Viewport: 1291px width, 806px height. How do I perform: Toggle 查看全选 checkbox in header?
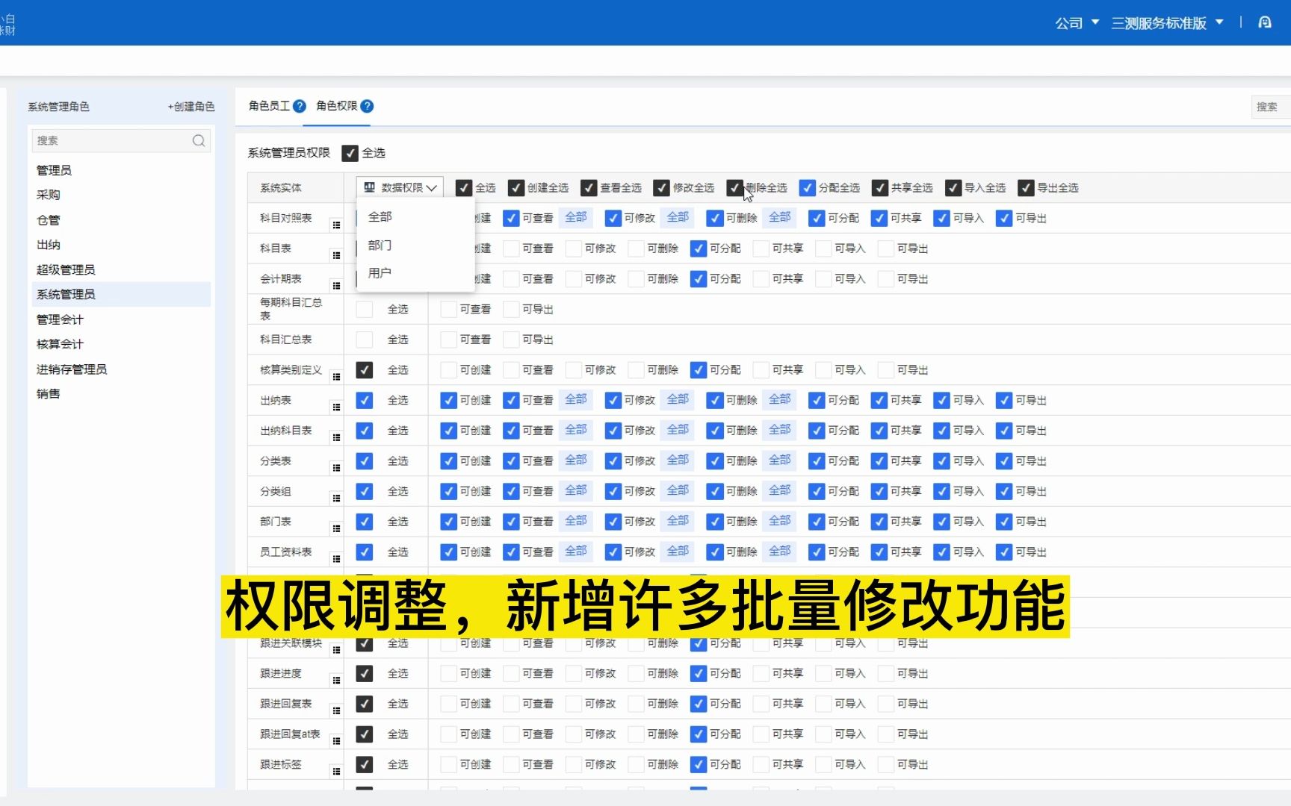[x=589, y=187]
